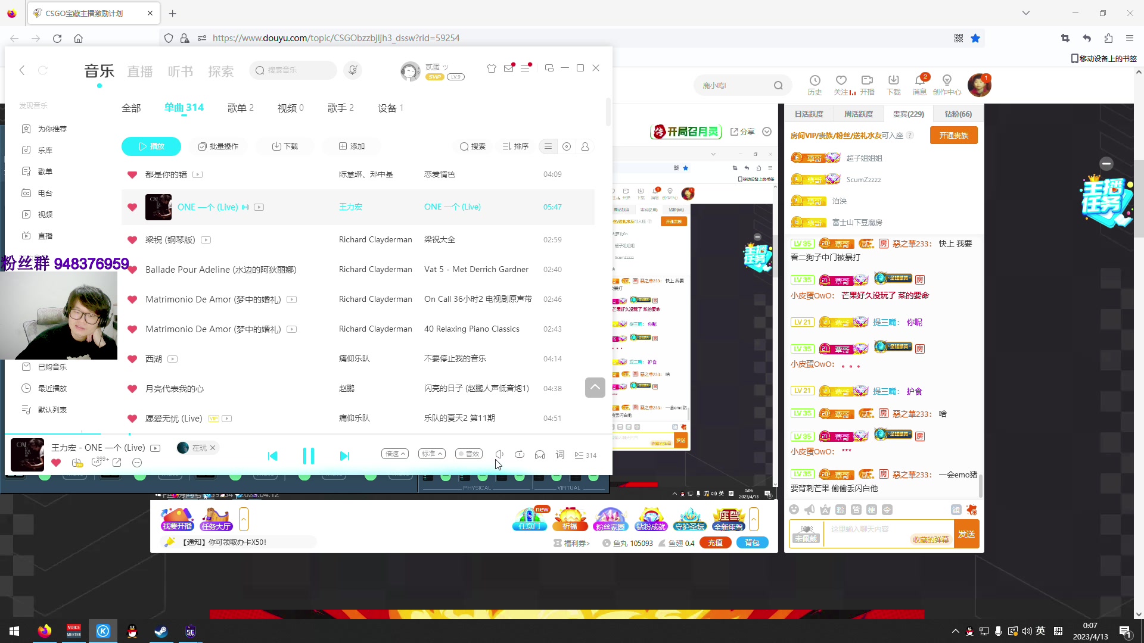Click the VIP download icon in player bar

pyautogui.click(x=77, y=463)
